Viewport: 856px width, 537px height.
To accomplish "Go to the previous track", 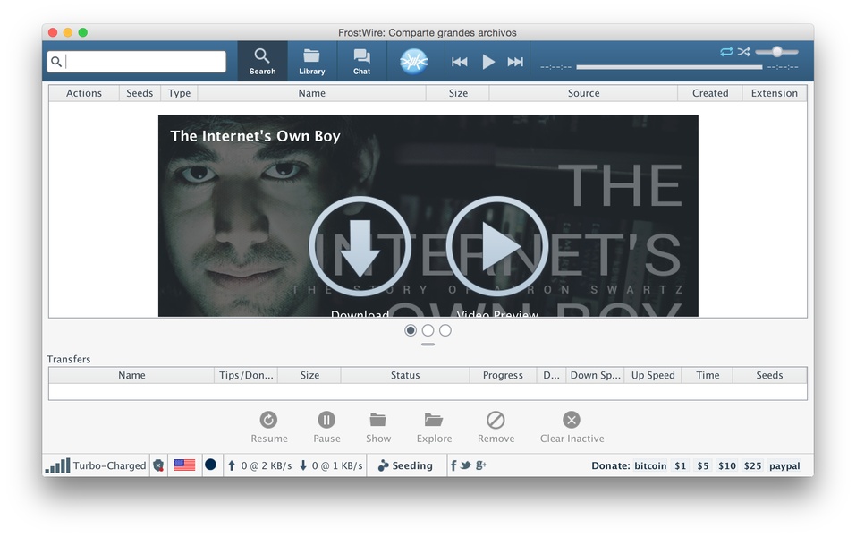I will (x=459, y=62).
